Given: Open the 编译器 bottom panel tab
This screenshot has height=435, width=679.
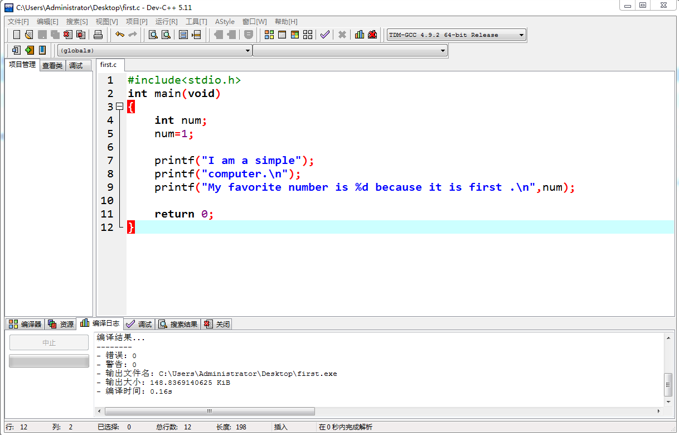Looking at the screenshot, I should pos(25,324).
